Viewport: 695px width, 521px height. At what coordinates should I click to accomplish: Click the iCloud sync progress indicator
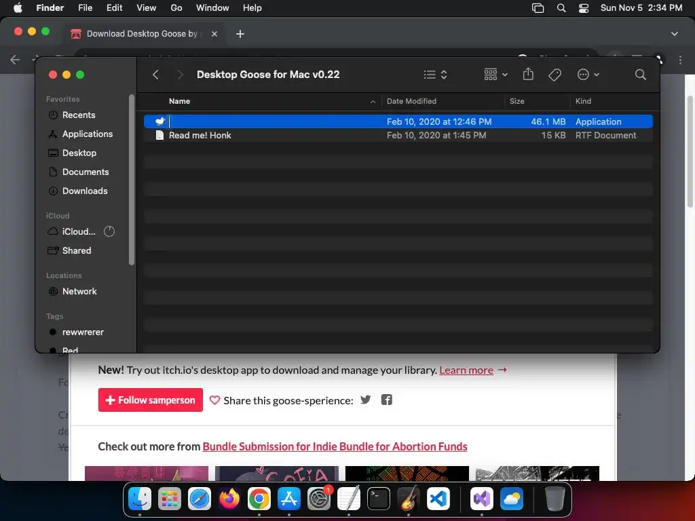[x=109, y=231]
